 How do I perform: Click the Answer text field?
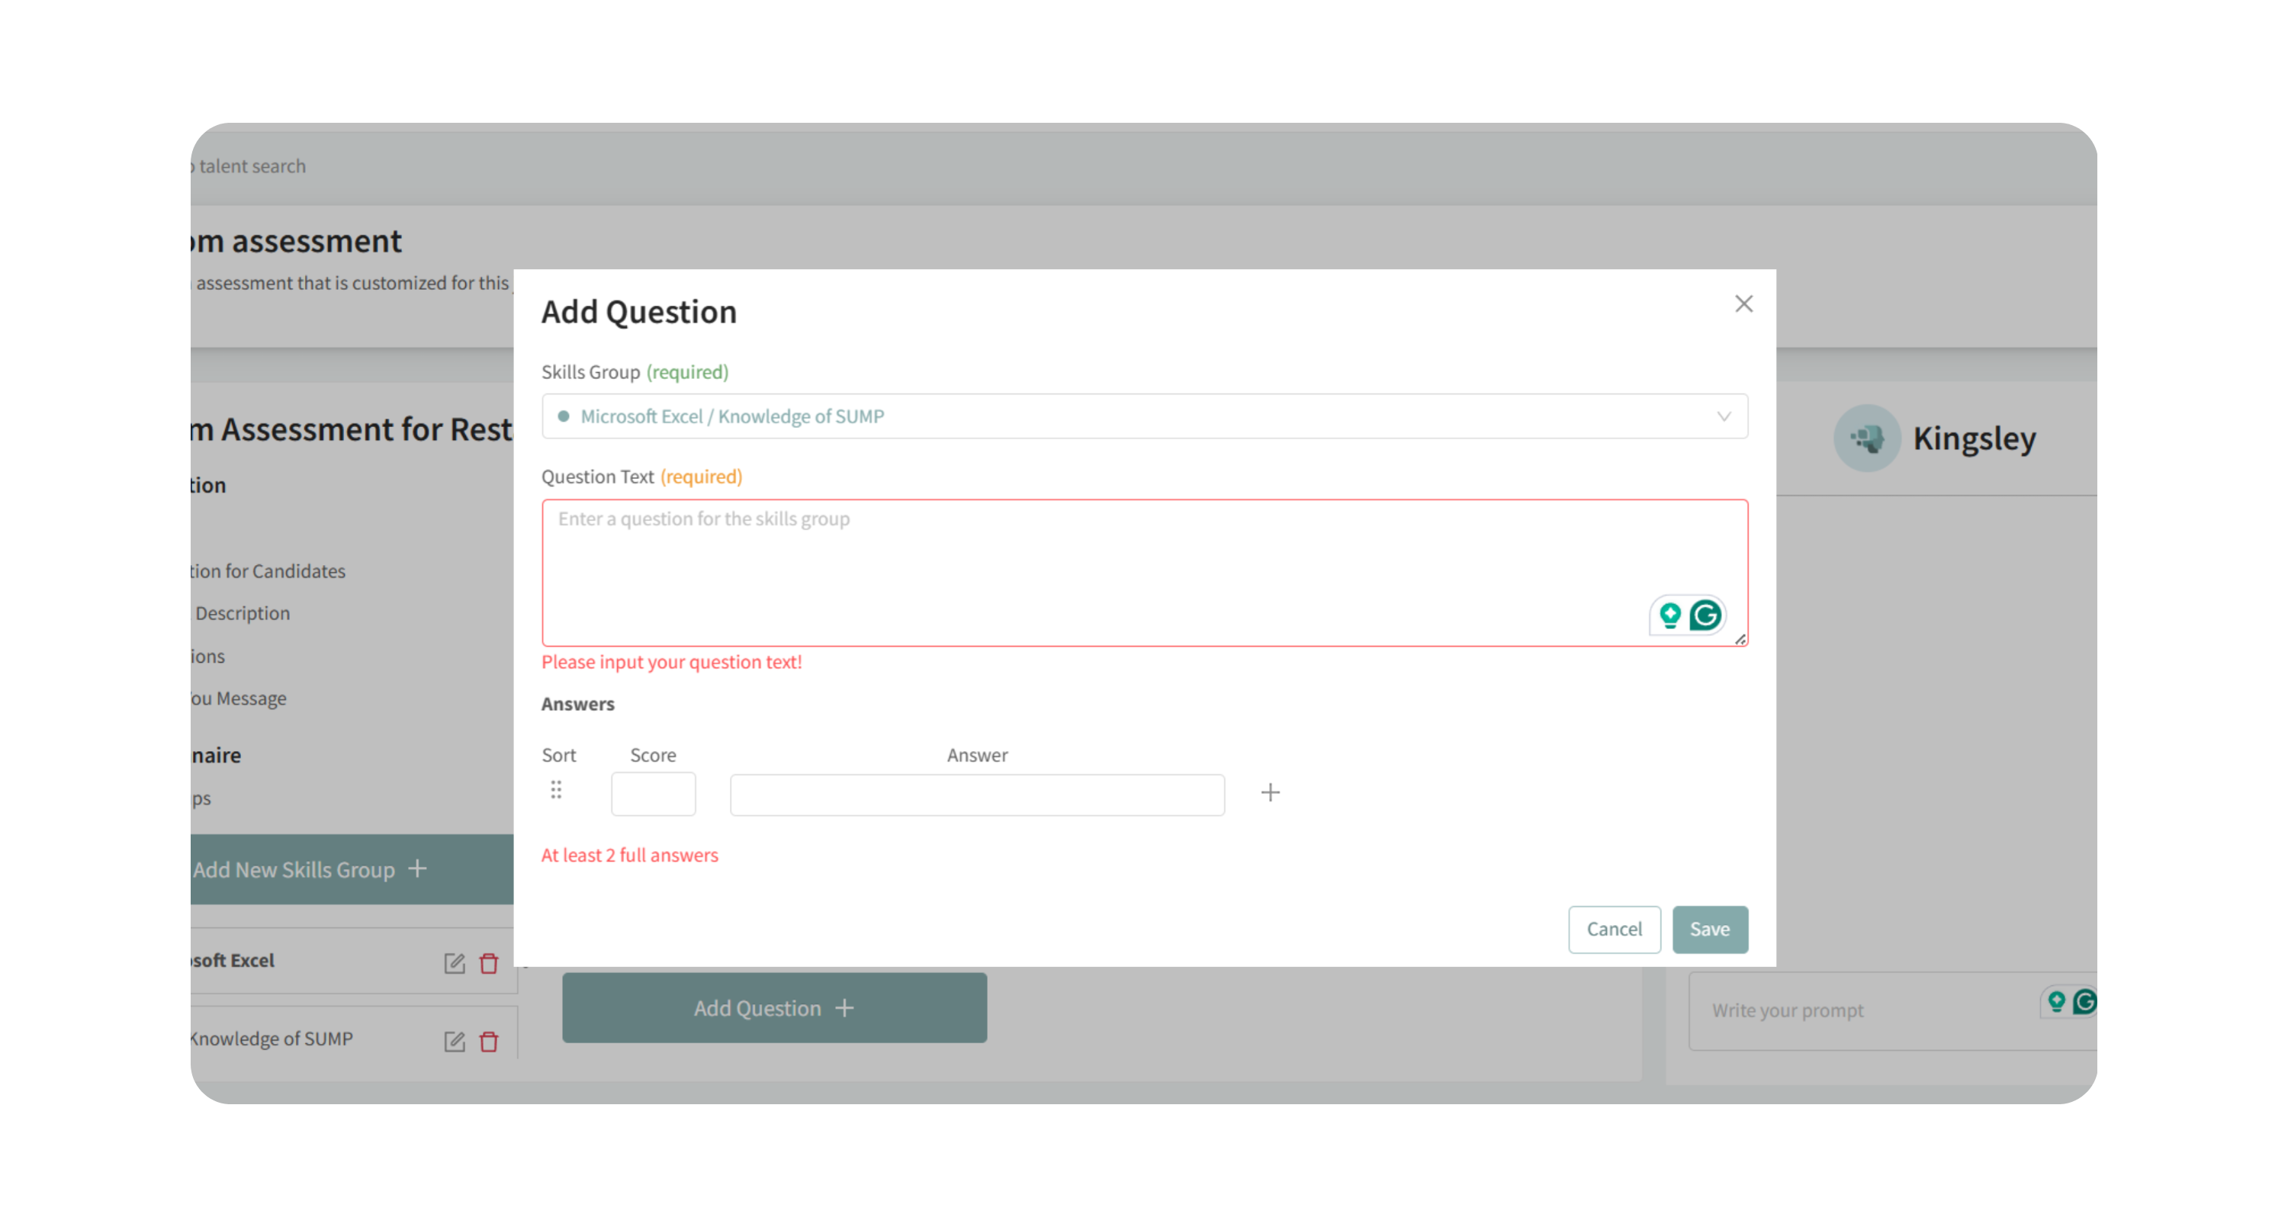tap(977, 795)
